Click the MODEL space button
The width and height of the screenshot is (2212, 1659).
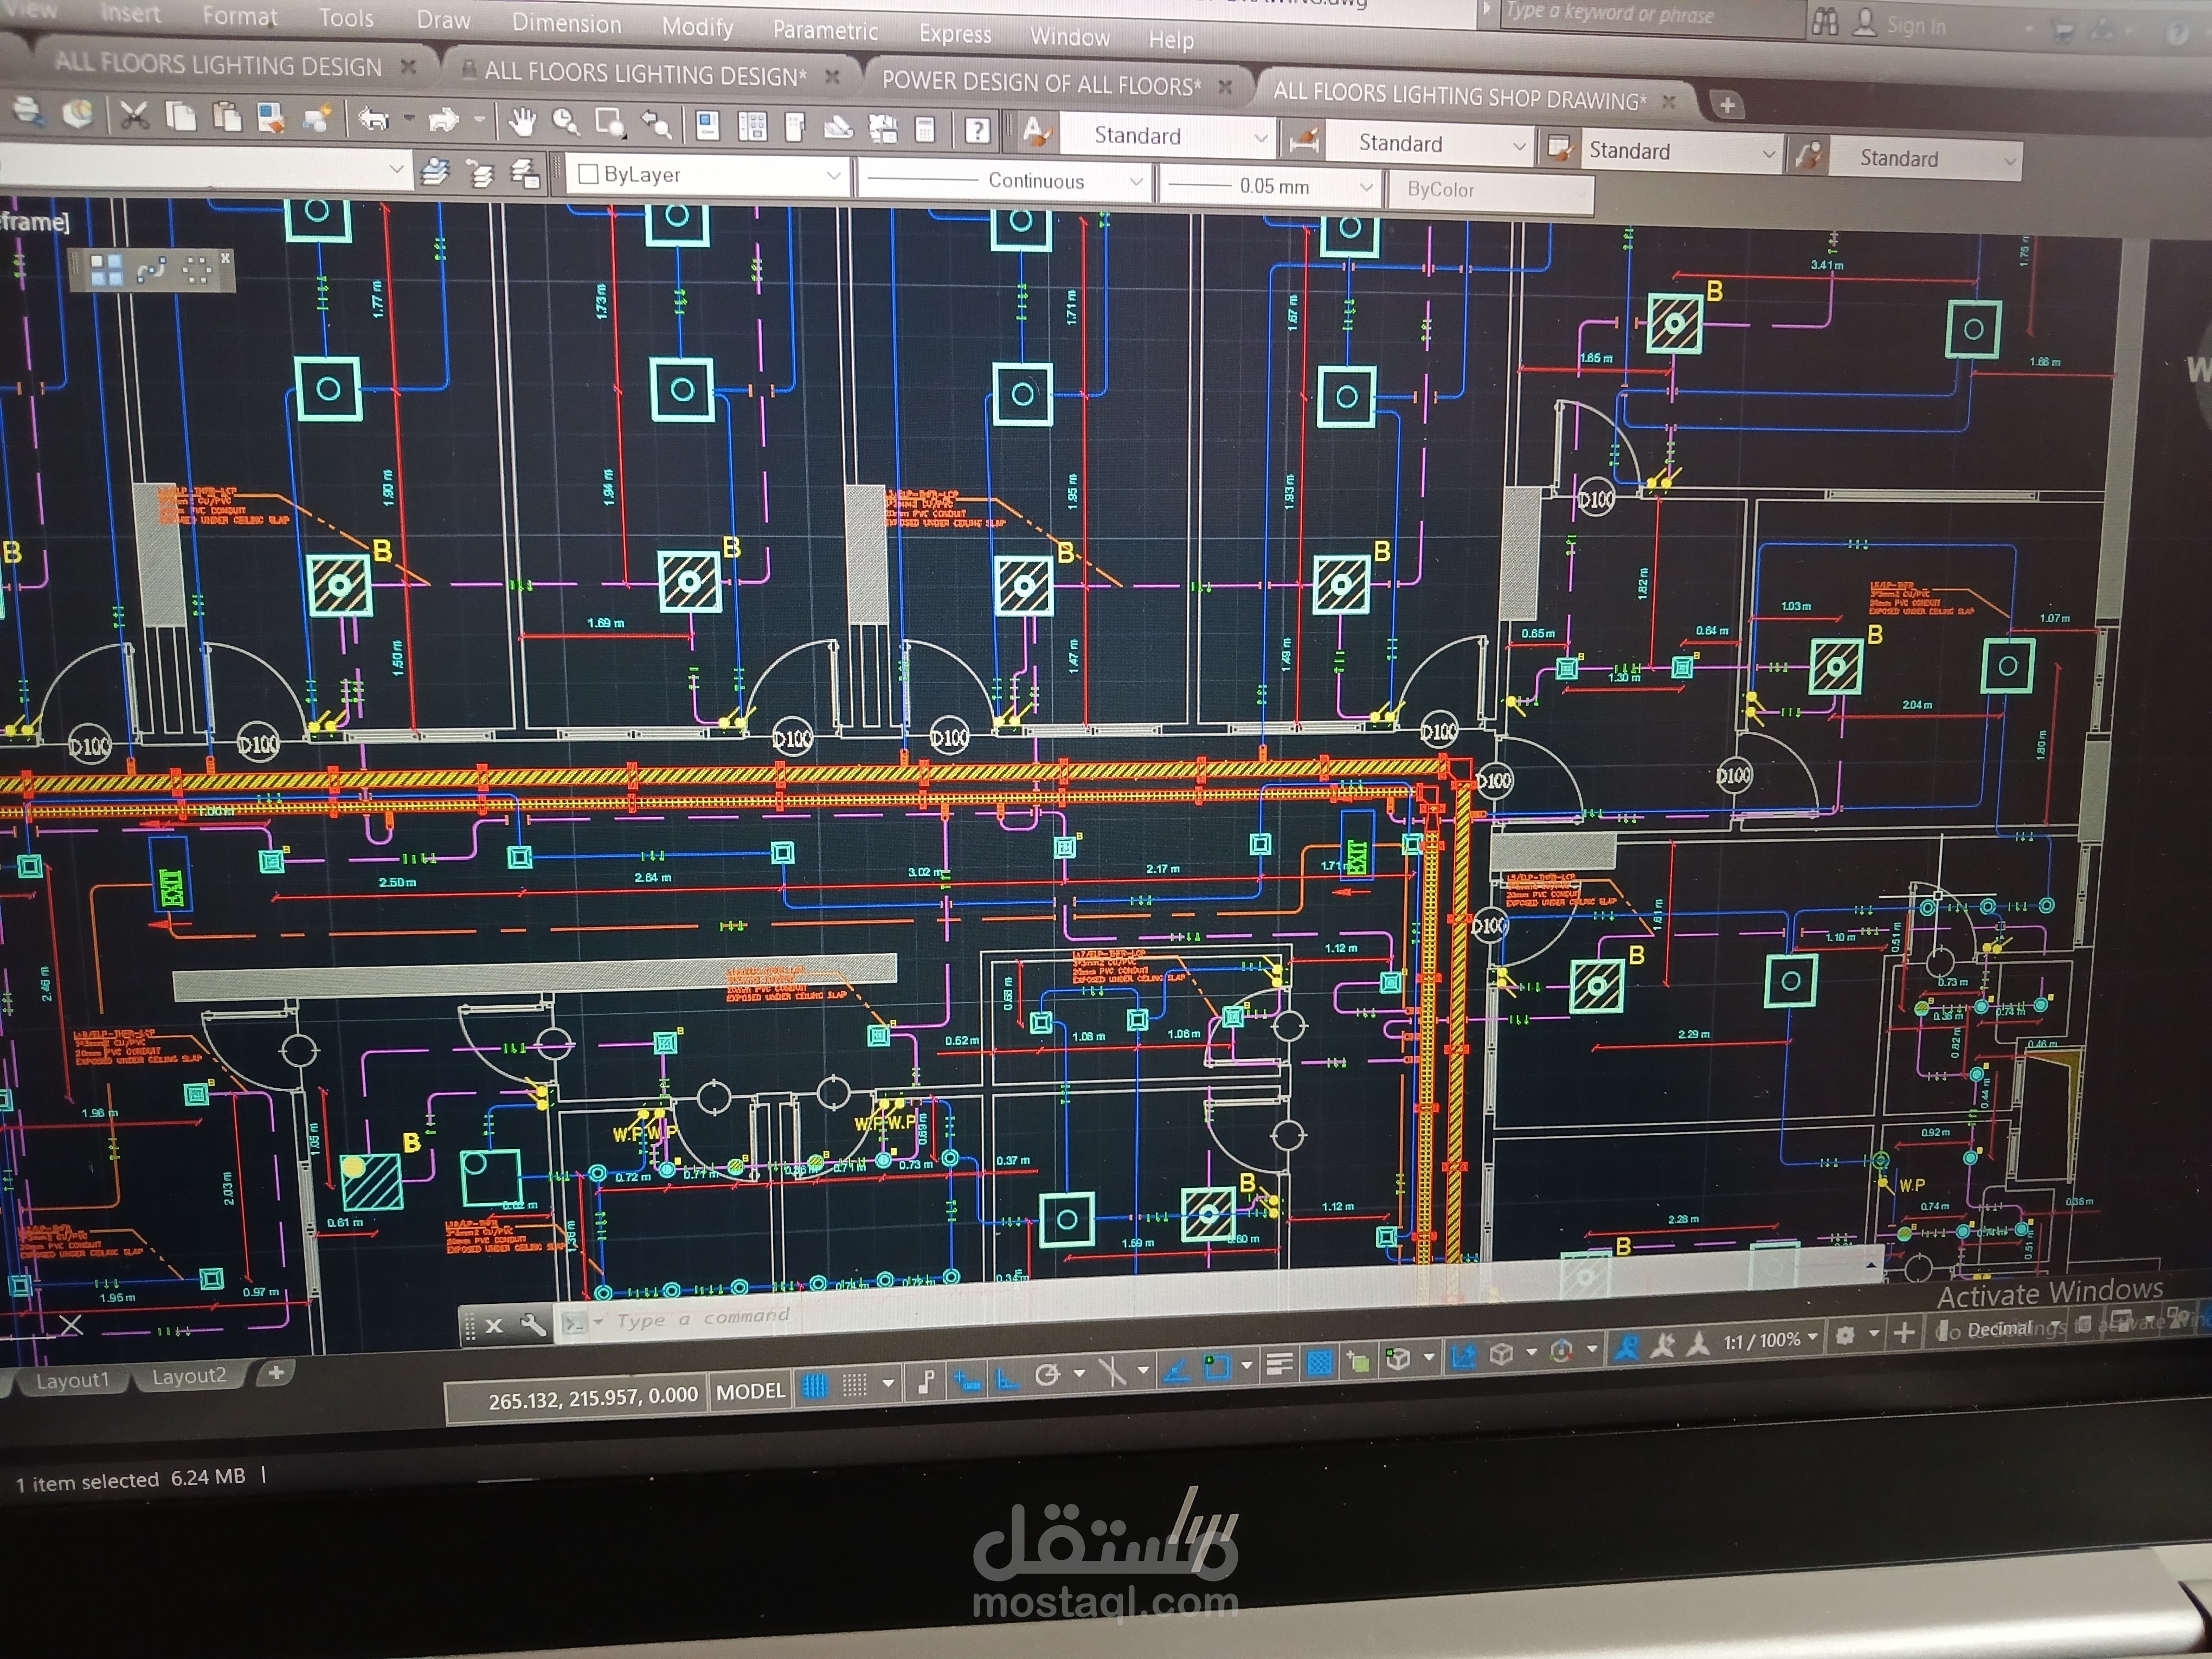coord(750,1391)
